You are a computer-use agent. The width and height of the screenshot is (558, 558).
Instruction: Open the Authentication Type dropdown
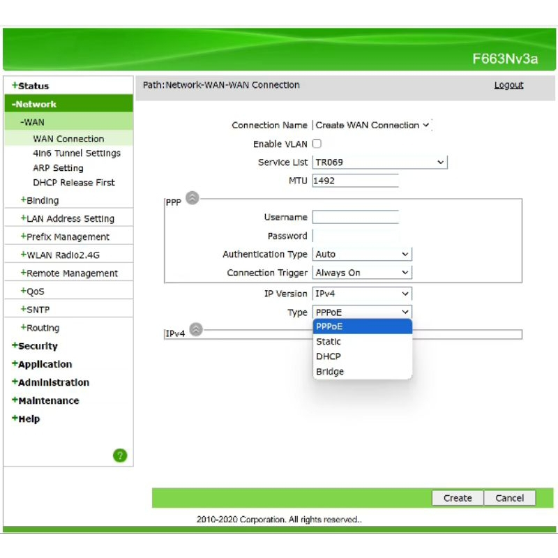(x=362, y=255)
